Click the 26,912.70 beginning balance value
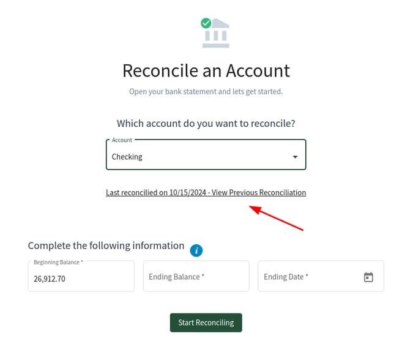The image size is (410, 349). 50,279
